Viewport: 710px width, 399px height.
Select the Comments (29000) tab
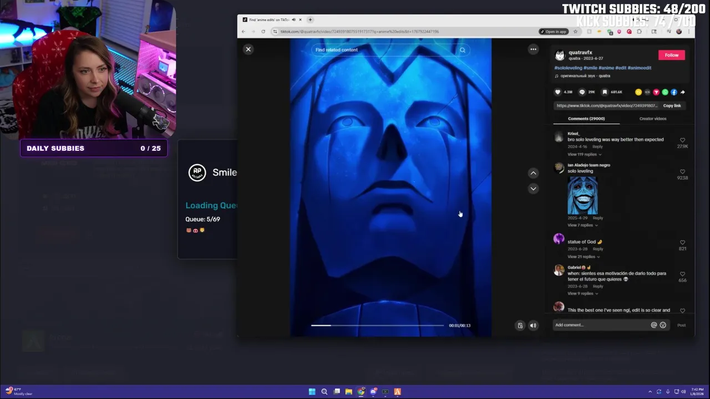pyautogui.click(x=586, y=119)
